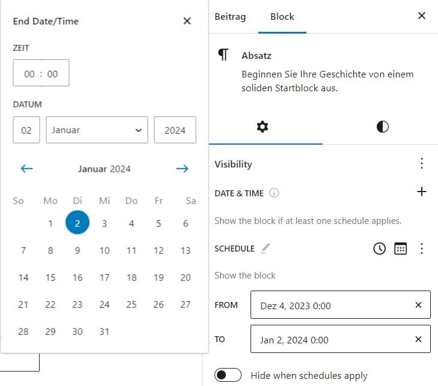Edit the schedule title pencil icon

[266, 249]
